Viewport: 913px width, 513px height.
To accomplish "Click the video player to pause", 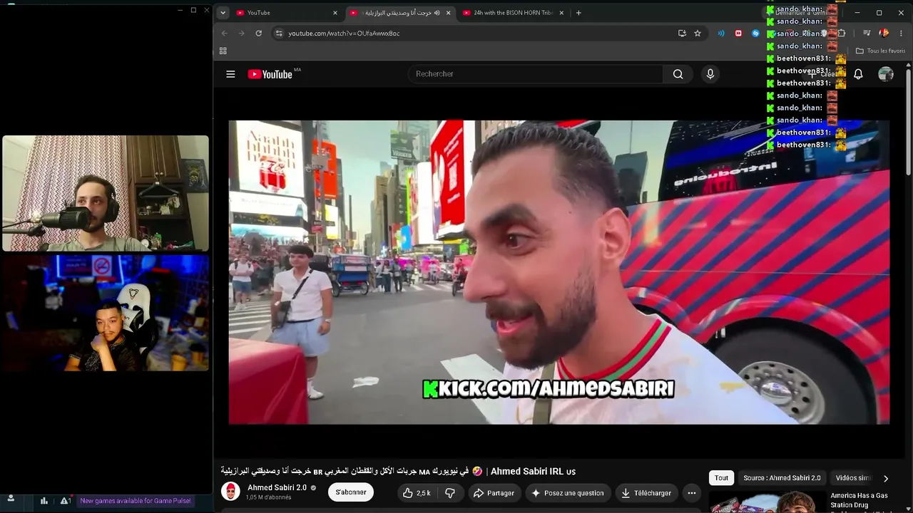I will tap(558, 272).
